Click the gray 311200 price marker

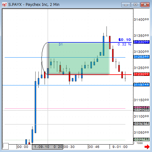[x=141, y=110]
